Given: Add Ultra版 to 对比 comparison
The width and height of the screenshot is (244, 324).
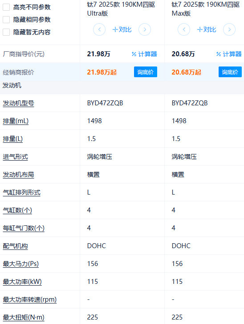Looking at the screenshot, I should click(122, 29).
